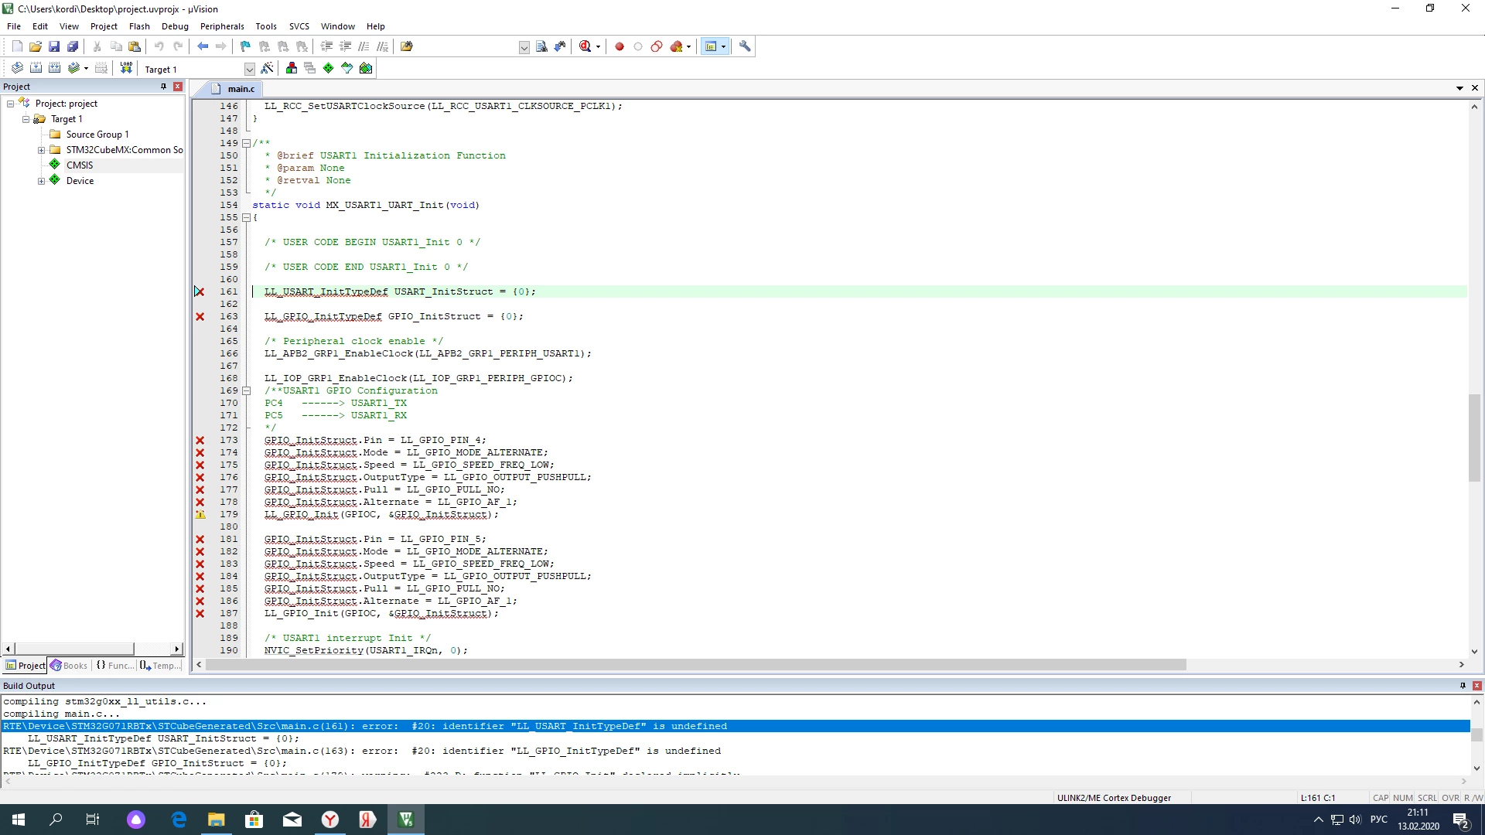The image size is (1485, 835).
Task: Pin the Project panel
Action: (163, 87)
